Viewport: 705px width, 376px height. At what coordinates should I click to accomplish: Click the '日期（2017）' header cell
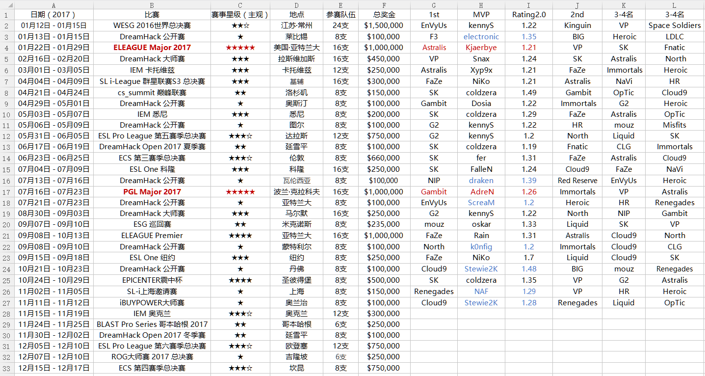54,15
